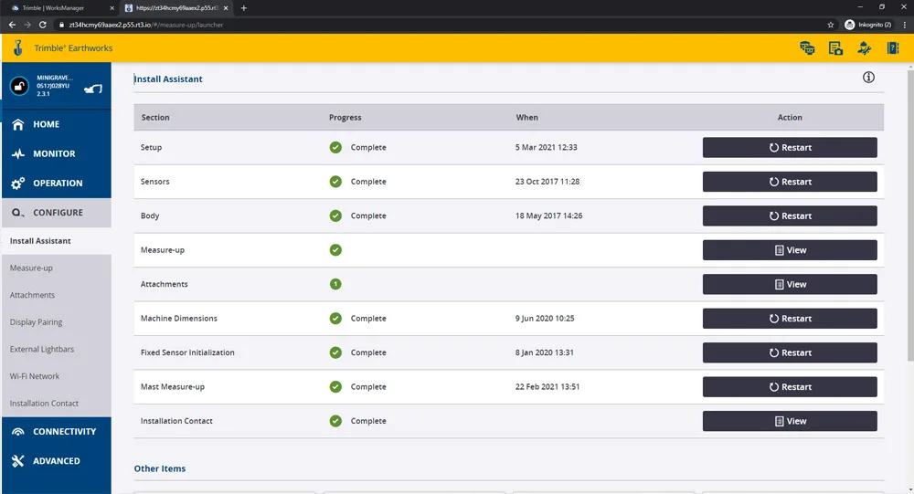Restart Fixed Sensor Initialization
This screenshot has height=494, width=914.
(x=790, y=352)
